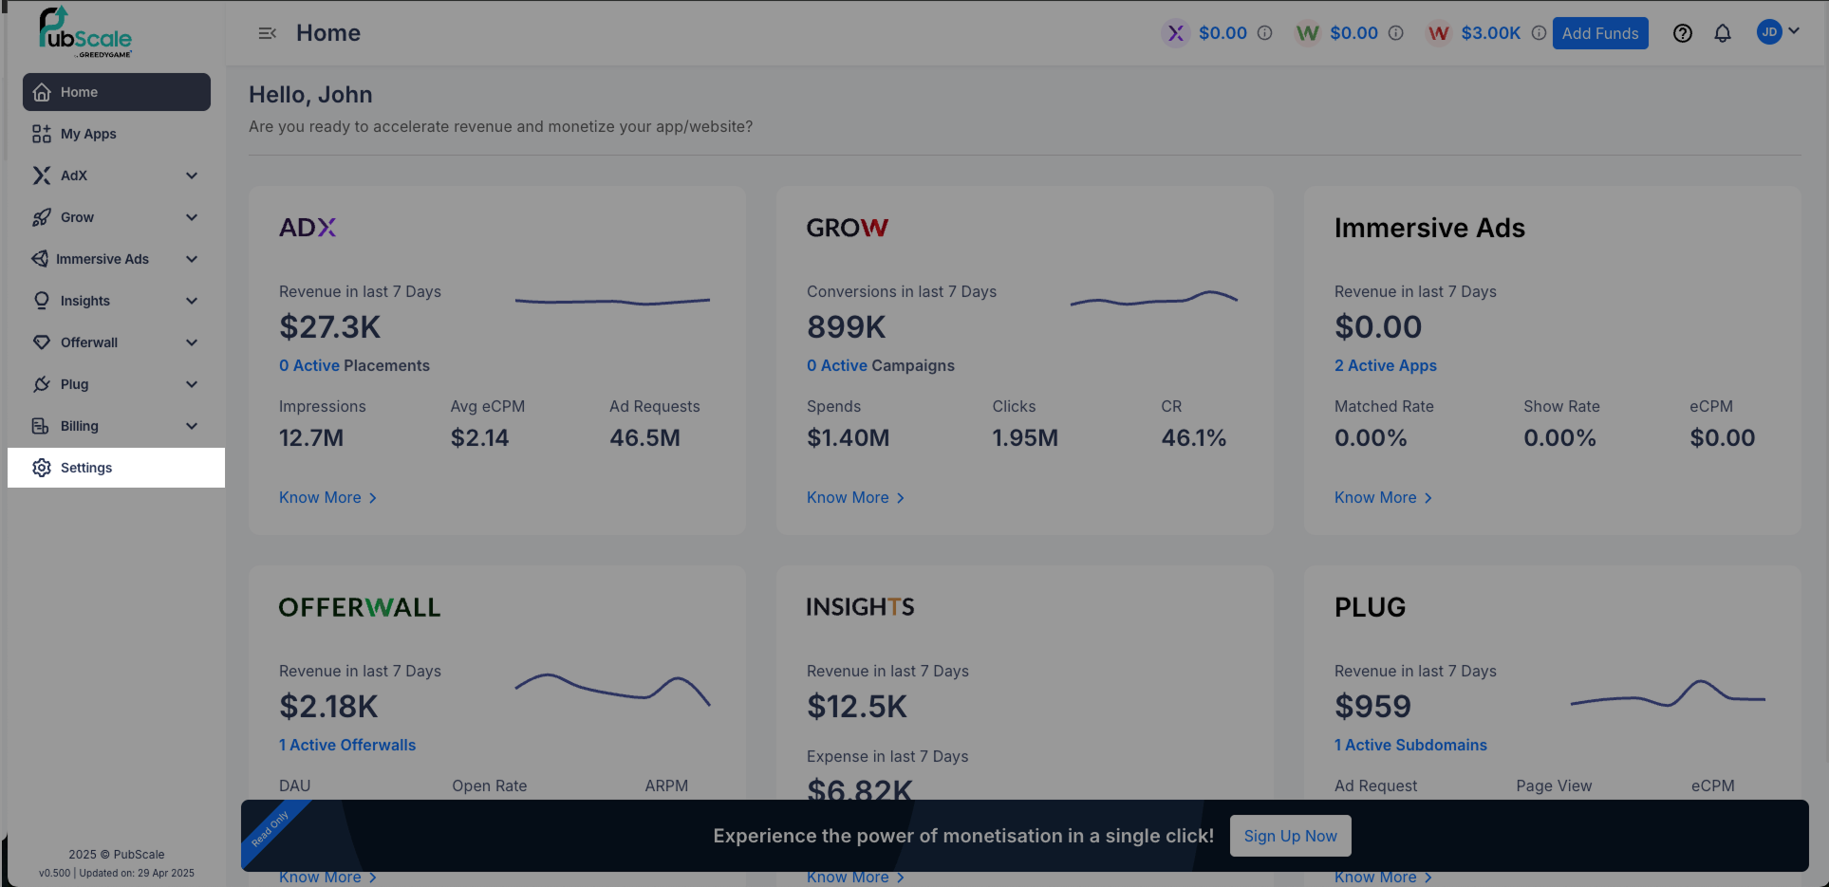The image size is (1829, 887).
Task: Open 2 Active Apps link
Action: tap(1385, 365)
